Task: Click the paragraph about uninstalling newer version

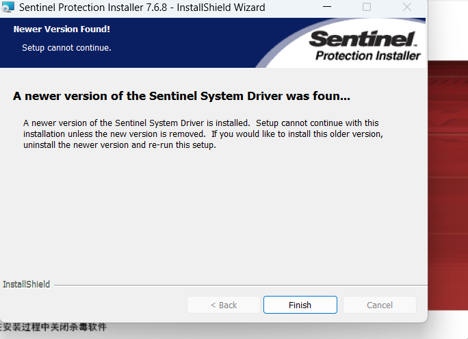Action: coord(203,134)
